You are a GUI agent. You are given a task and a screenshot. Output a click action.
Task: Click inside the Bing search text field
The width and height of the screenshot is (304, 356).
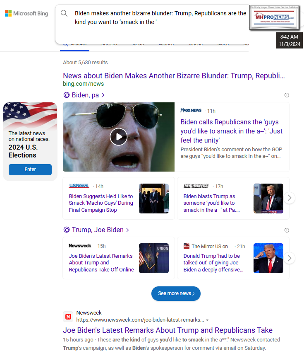tap(160, 18)
